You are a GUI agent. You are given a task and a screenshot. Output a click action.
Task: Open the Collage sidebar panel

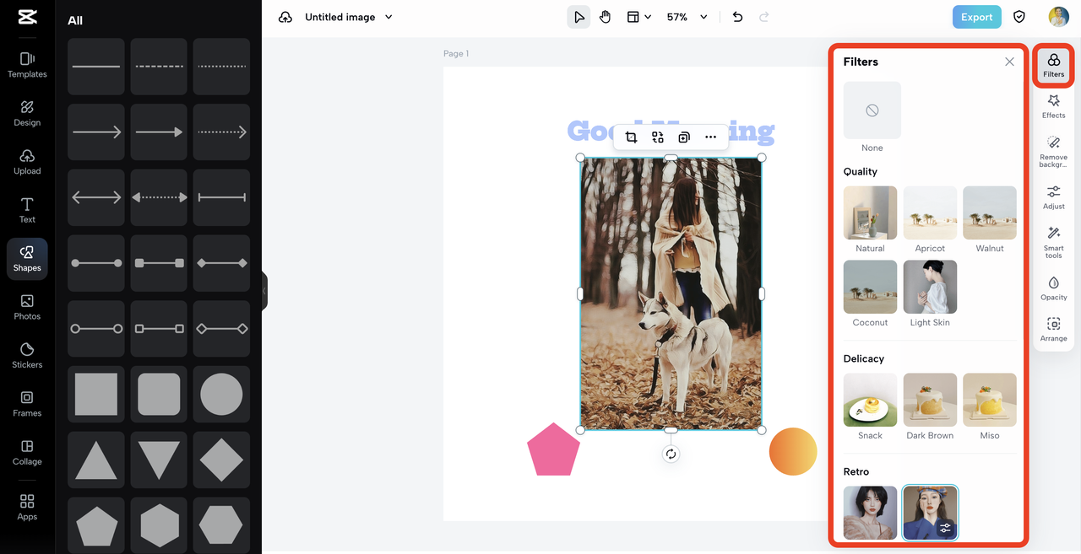(x=27, y=453)
